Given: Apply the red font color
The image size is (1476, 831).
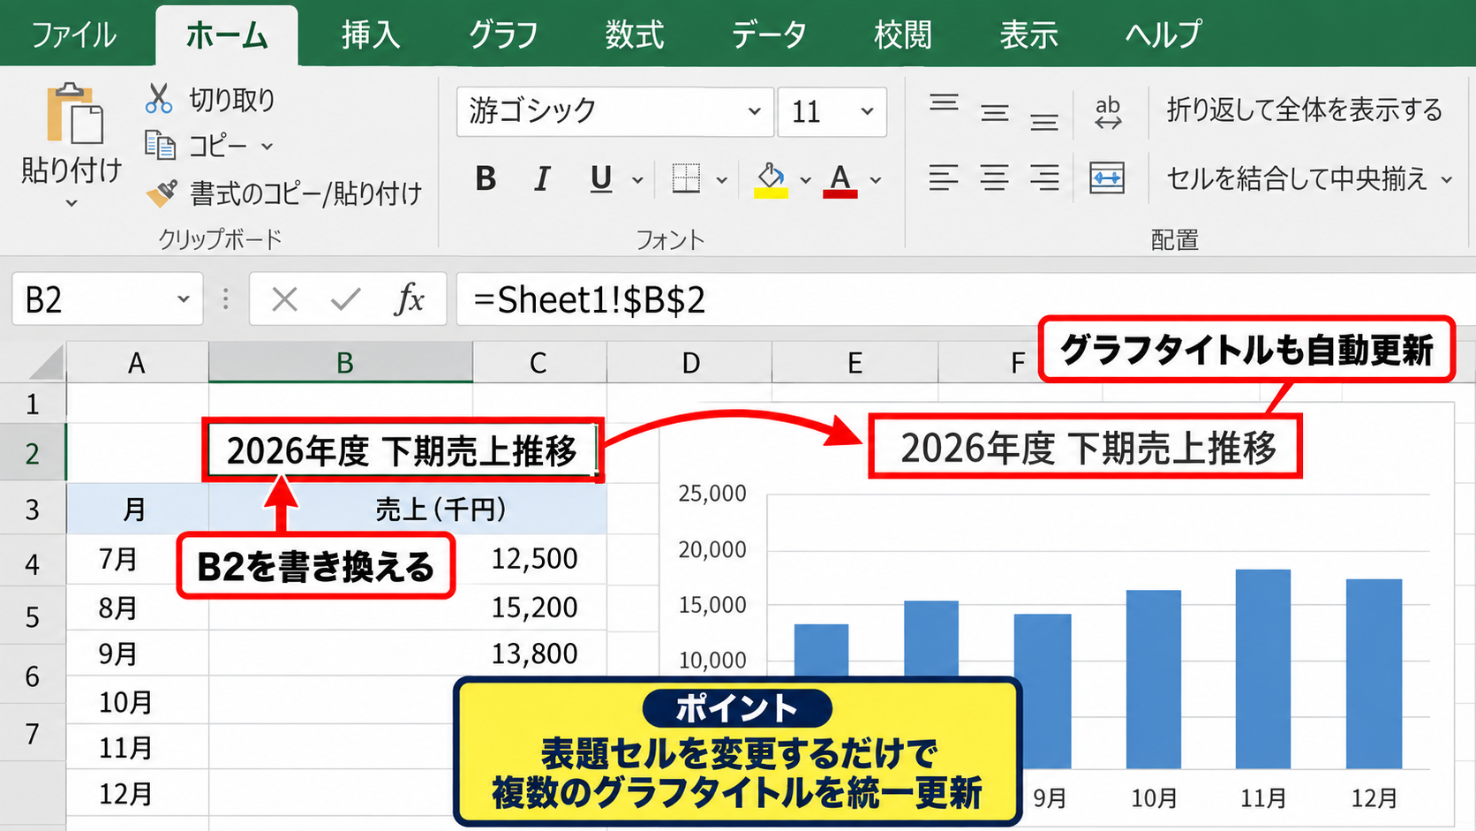Looking at the screenshot, I should 840,180.
